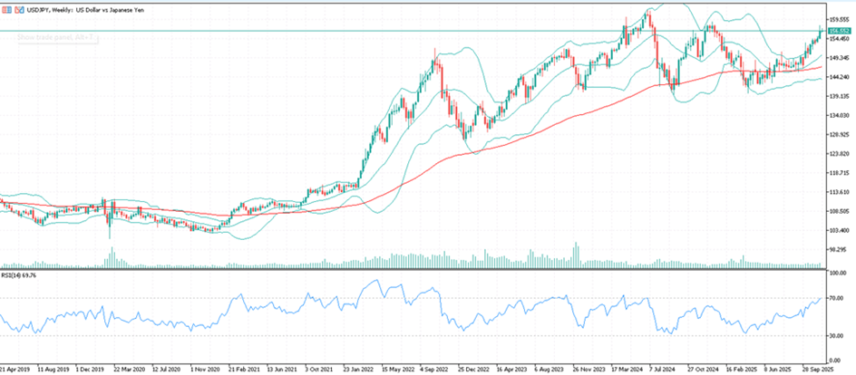Click the 139.135 price scale label
856x375 pixels.
tap(840, 97)
